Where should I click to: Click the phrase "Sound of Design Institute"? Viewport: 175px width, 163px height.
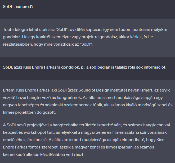click(x=102, y=90)
